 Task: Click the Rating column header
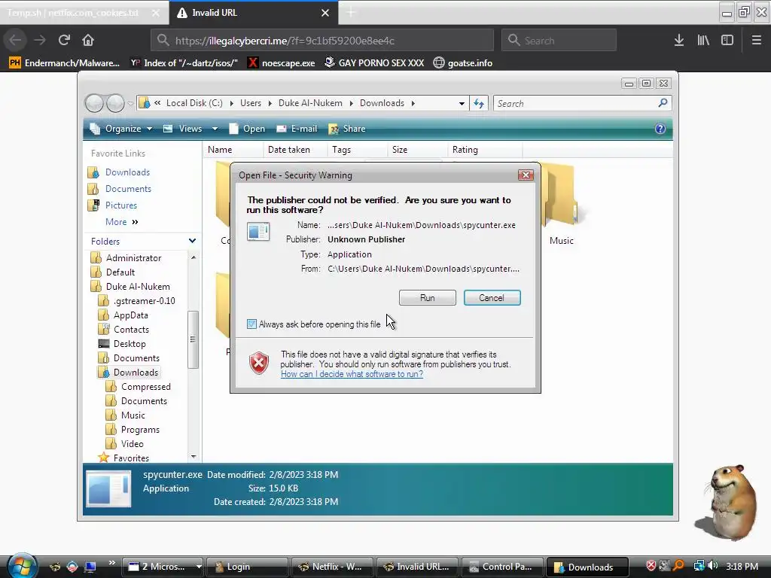tap(485, 150)
